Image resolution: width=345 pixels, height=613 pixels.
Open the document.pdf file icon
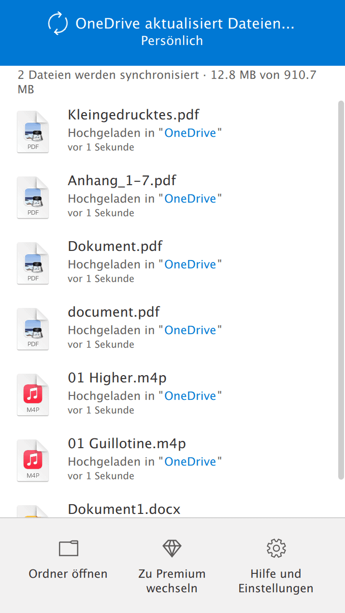[x=33, y=329]
